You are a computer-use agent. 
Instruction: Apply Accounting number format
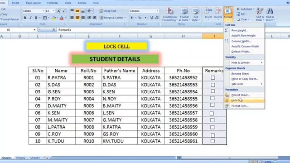pyautogui.click(x=132, y=18)
